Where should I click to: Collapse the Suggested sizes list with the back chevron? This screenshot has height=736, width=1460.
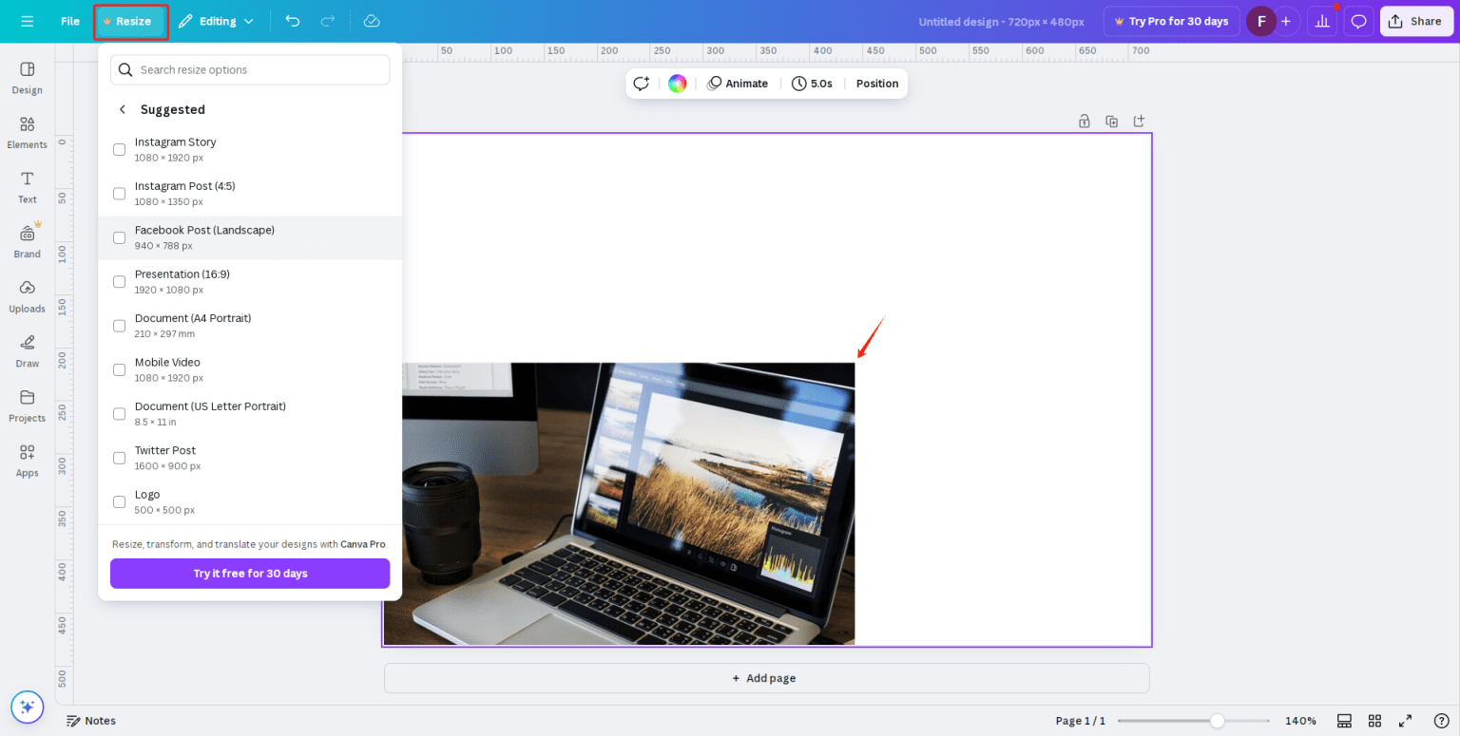point(122,109)
